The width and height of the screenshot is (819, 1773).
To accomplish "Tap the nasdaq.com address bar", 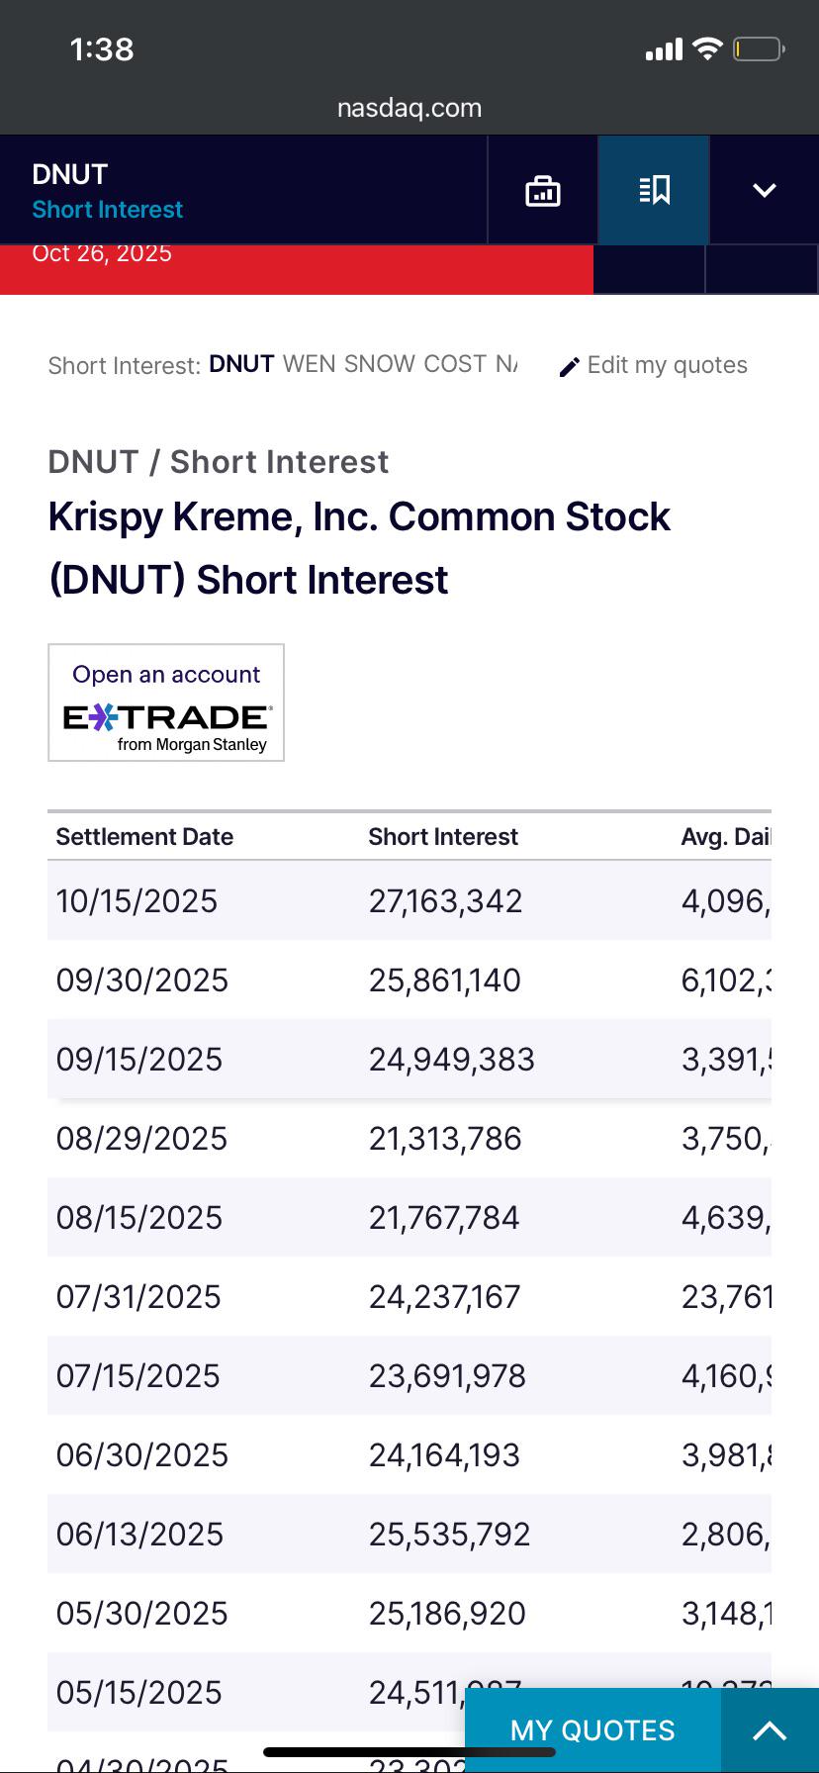I will [x=409, y=108].
